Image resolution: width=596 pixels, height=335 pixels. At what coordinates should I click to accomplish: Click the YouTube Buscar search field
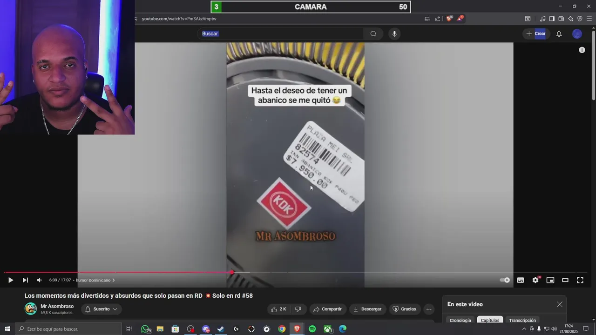pyautogui.click(x=280, y=33)
